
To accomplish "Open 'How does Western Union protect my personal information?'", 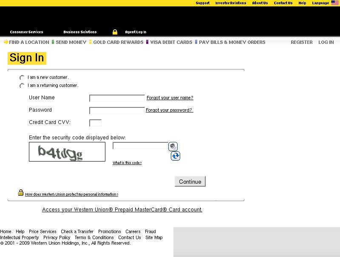I will (x=71, y=194).
